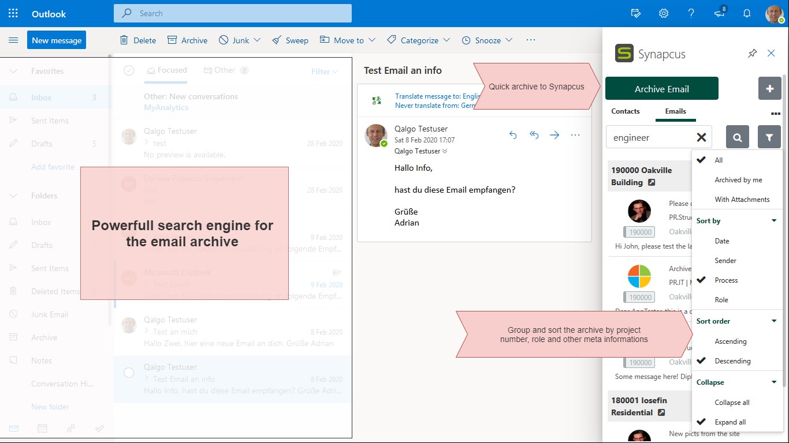The height and width of the screenshot is (443, 789).
Task: Click the plus button beside Archive Email
Action: tap(769, 89)
